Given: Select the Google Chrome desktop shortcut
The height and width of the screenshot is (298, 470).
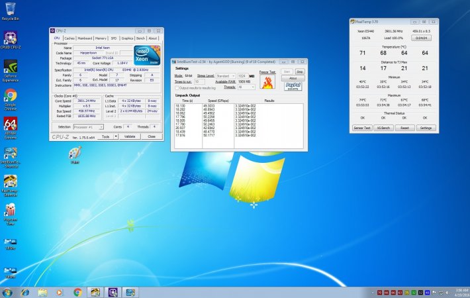Looking at the screenshot, I should [10, 99].
